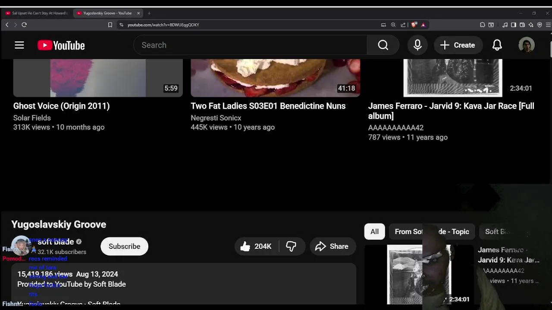
Task: Open Brave Shields lion icon
Action: coord(414,25)
